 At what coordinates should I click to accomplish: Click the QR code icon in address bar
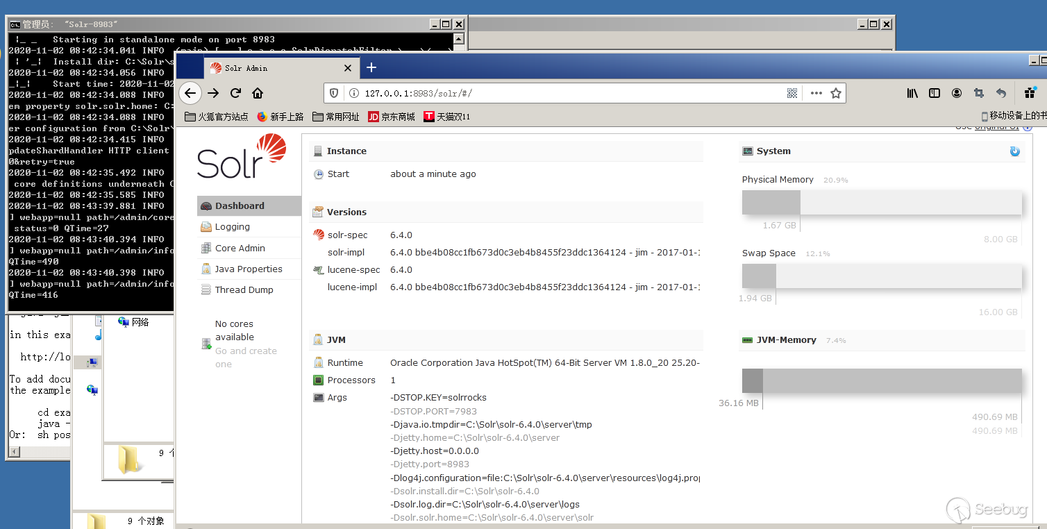(793, 93)
